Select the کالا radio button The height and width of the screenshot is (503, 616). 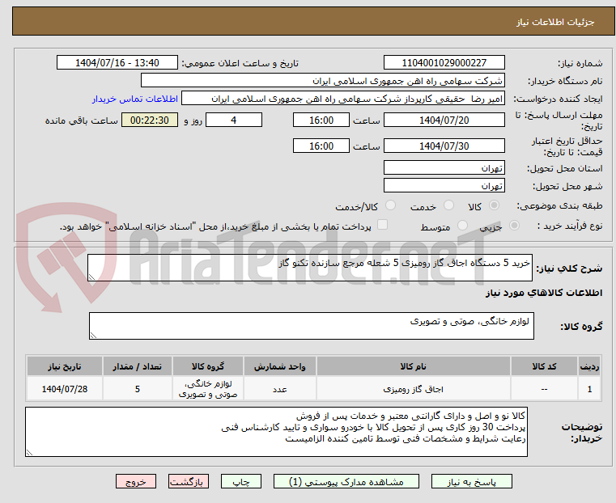[495, 205]
